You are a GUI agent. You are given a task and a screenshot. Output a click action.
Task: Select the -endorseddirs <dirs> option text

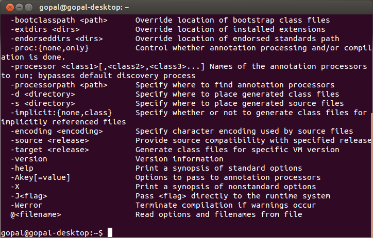[57, 39]
